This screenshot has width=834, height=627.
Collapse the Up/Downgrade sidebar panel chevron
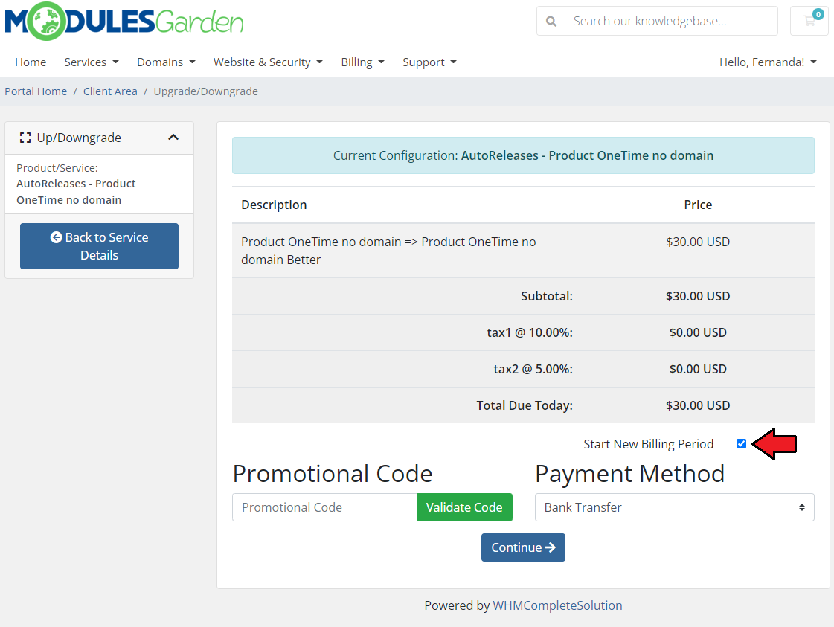[x=173, y=137]
